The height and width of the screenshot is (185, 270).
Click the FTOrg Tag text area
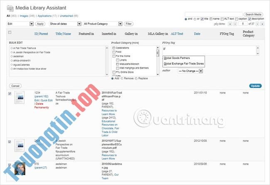tap(209, 51)
